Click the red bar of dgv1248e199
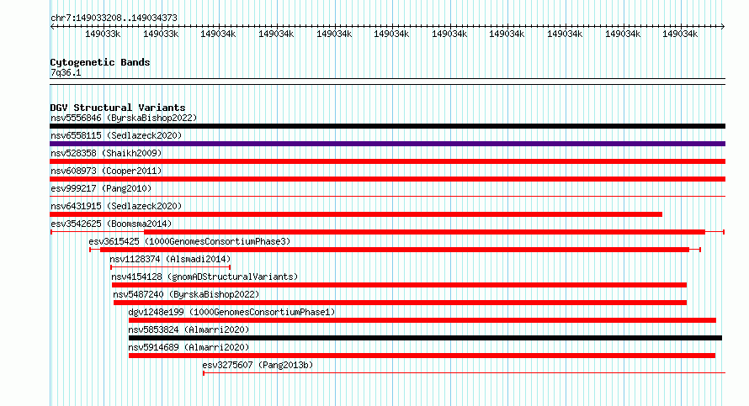This screenshot has height=406, width=749. [422, 320]
